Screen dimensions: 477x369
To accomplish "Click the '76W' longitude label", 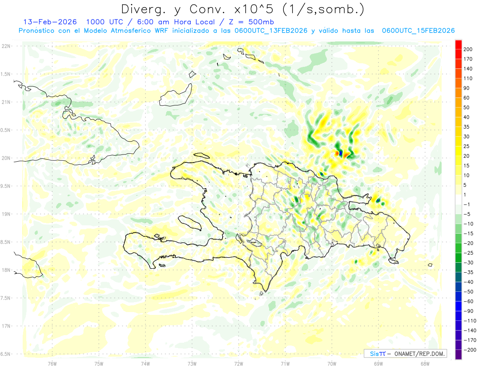I will click(52, 363).
